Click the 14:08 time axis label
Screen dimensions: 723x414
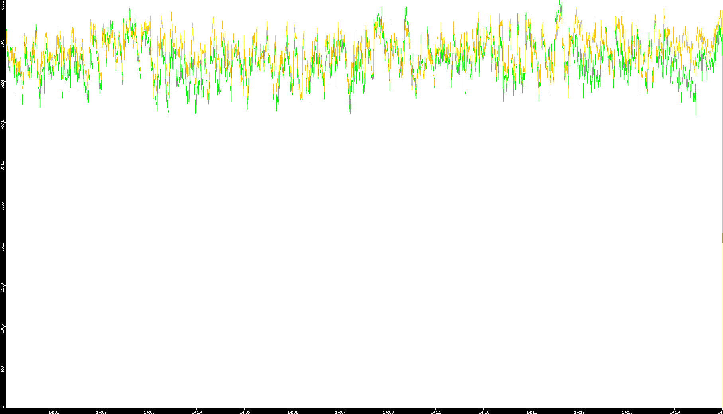[x=388, y=412]
